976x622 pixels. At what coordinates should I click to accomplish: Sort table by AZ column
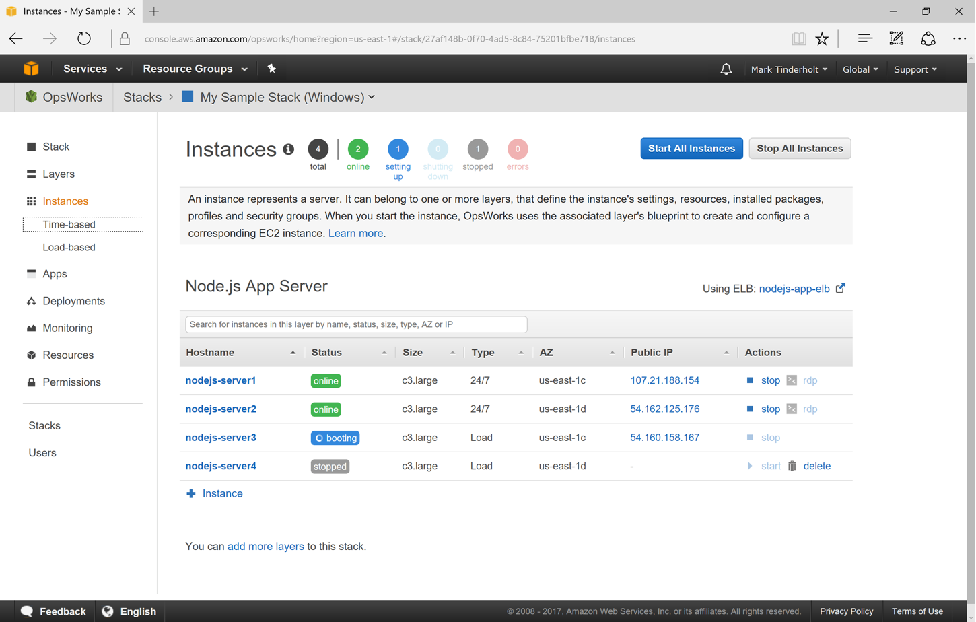pos(578,352)
